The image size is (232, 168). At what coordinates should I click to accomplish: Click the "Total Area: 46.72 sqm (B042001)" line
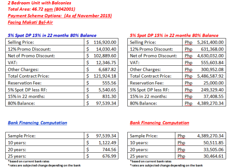click(x=41, y=9)
